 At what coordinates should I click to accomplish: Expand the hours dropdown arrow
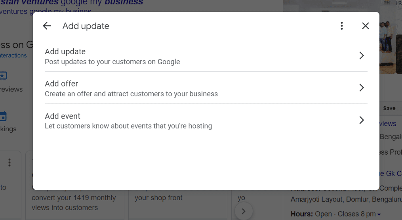[x=379, y=214]
